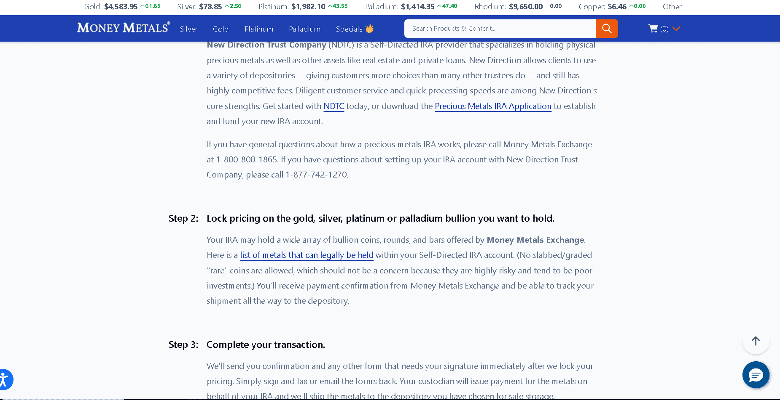The width and height of the screenshot is (780, 400).
Task: Open the accessibility options icon
Action: click(x=3, y=380)
